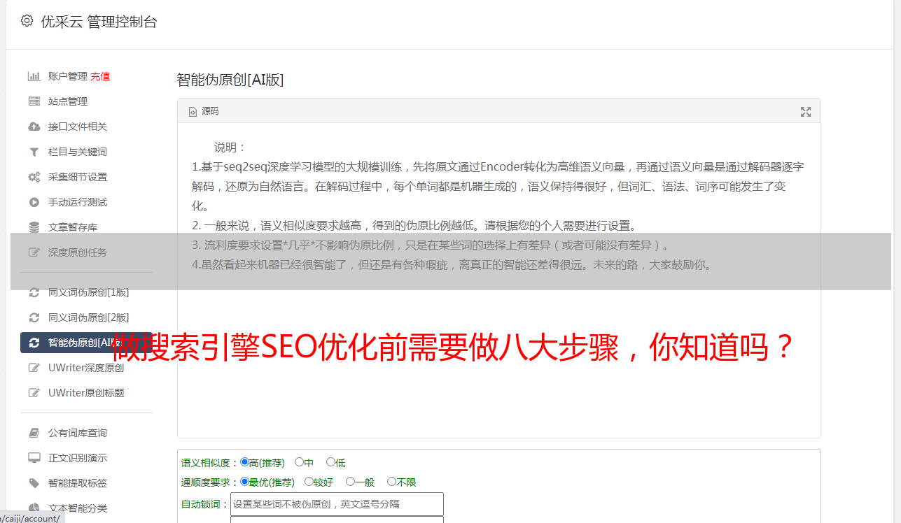Select 最优(推荐) for 通顺度要求
The image size is (901, 523).
click(x=244, y=482)
